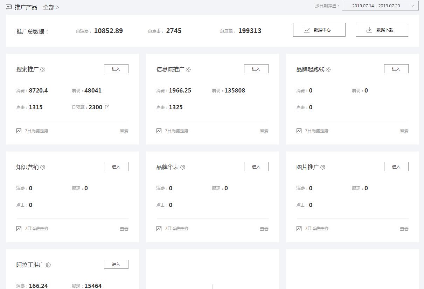Click the total spend value 10852.89
Screen dimensions: 424x289
[109, 31]
